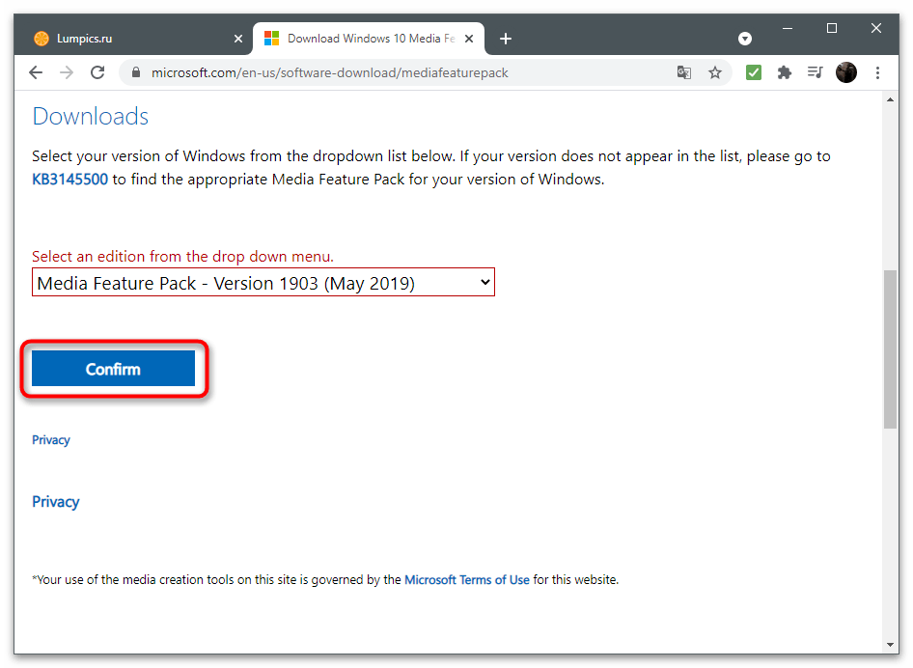Click the site lock icon in address bar
Screen dimensions: 913x668
click(136, 72)
